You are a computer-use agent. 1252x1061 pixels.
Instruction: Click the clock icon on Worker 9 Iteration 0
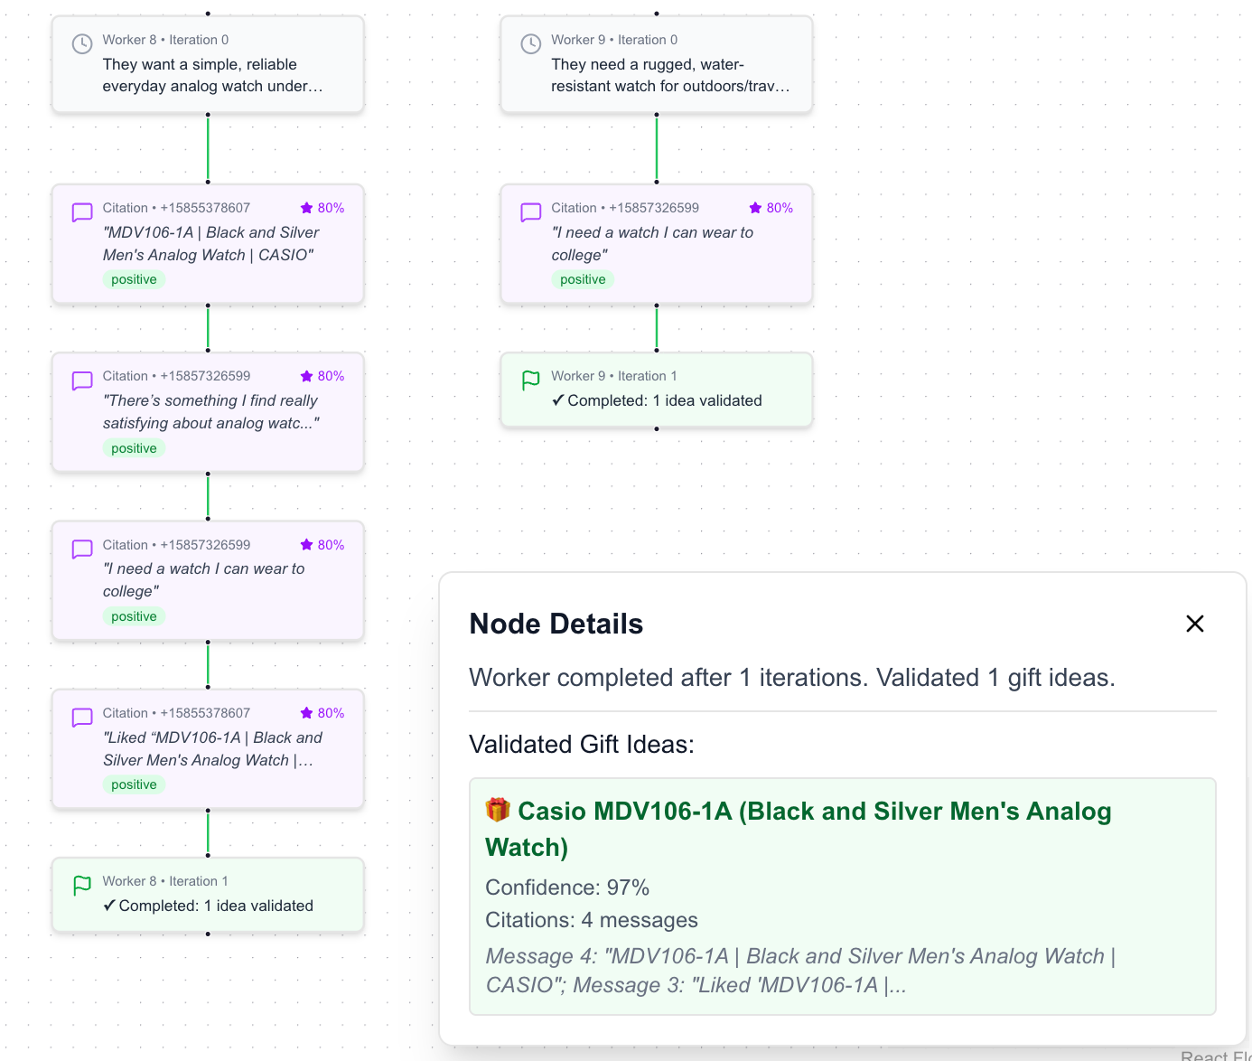[531, 43]
